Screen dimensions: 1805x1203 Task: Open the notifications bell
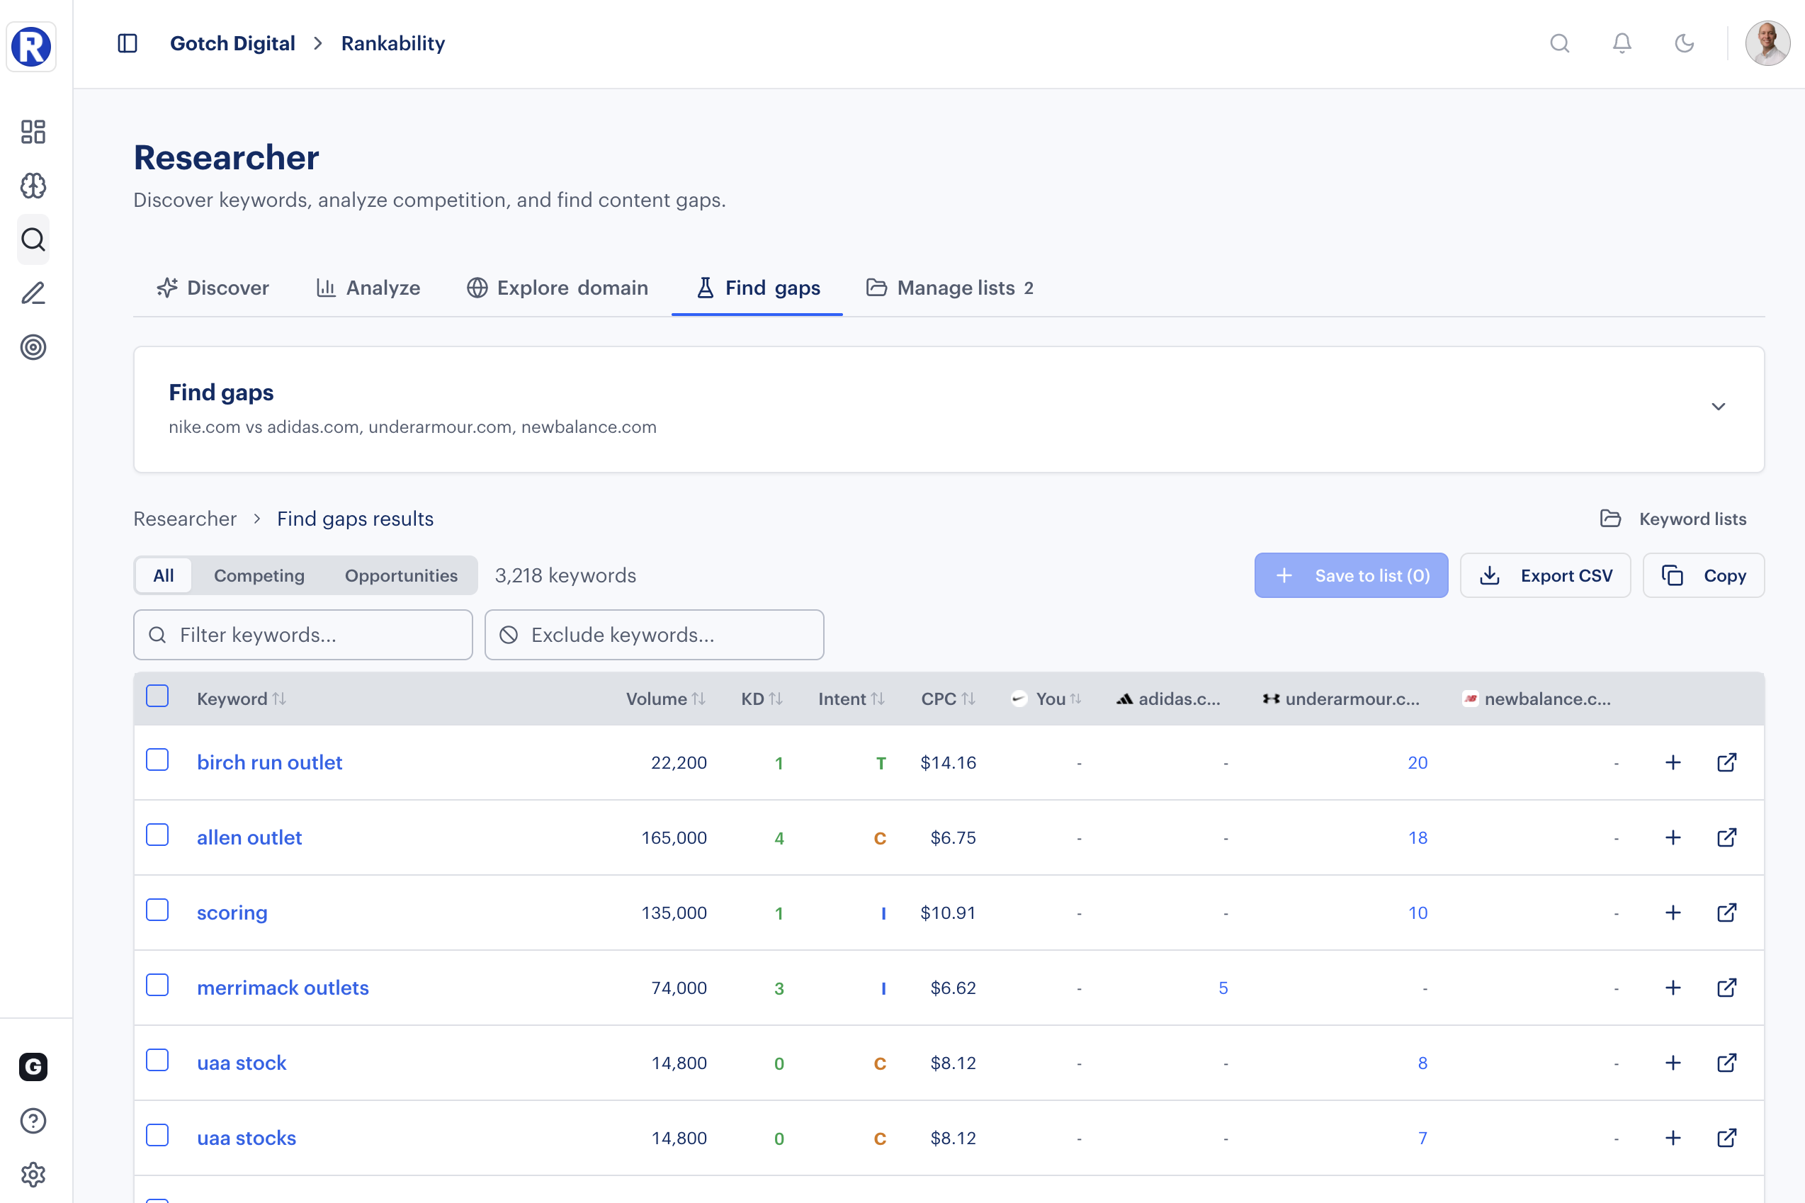(1622, 44)
